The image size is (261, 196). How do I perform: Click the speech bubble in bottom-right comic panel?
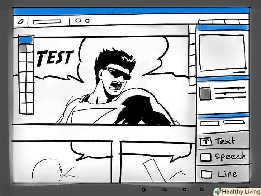point(156,153)
